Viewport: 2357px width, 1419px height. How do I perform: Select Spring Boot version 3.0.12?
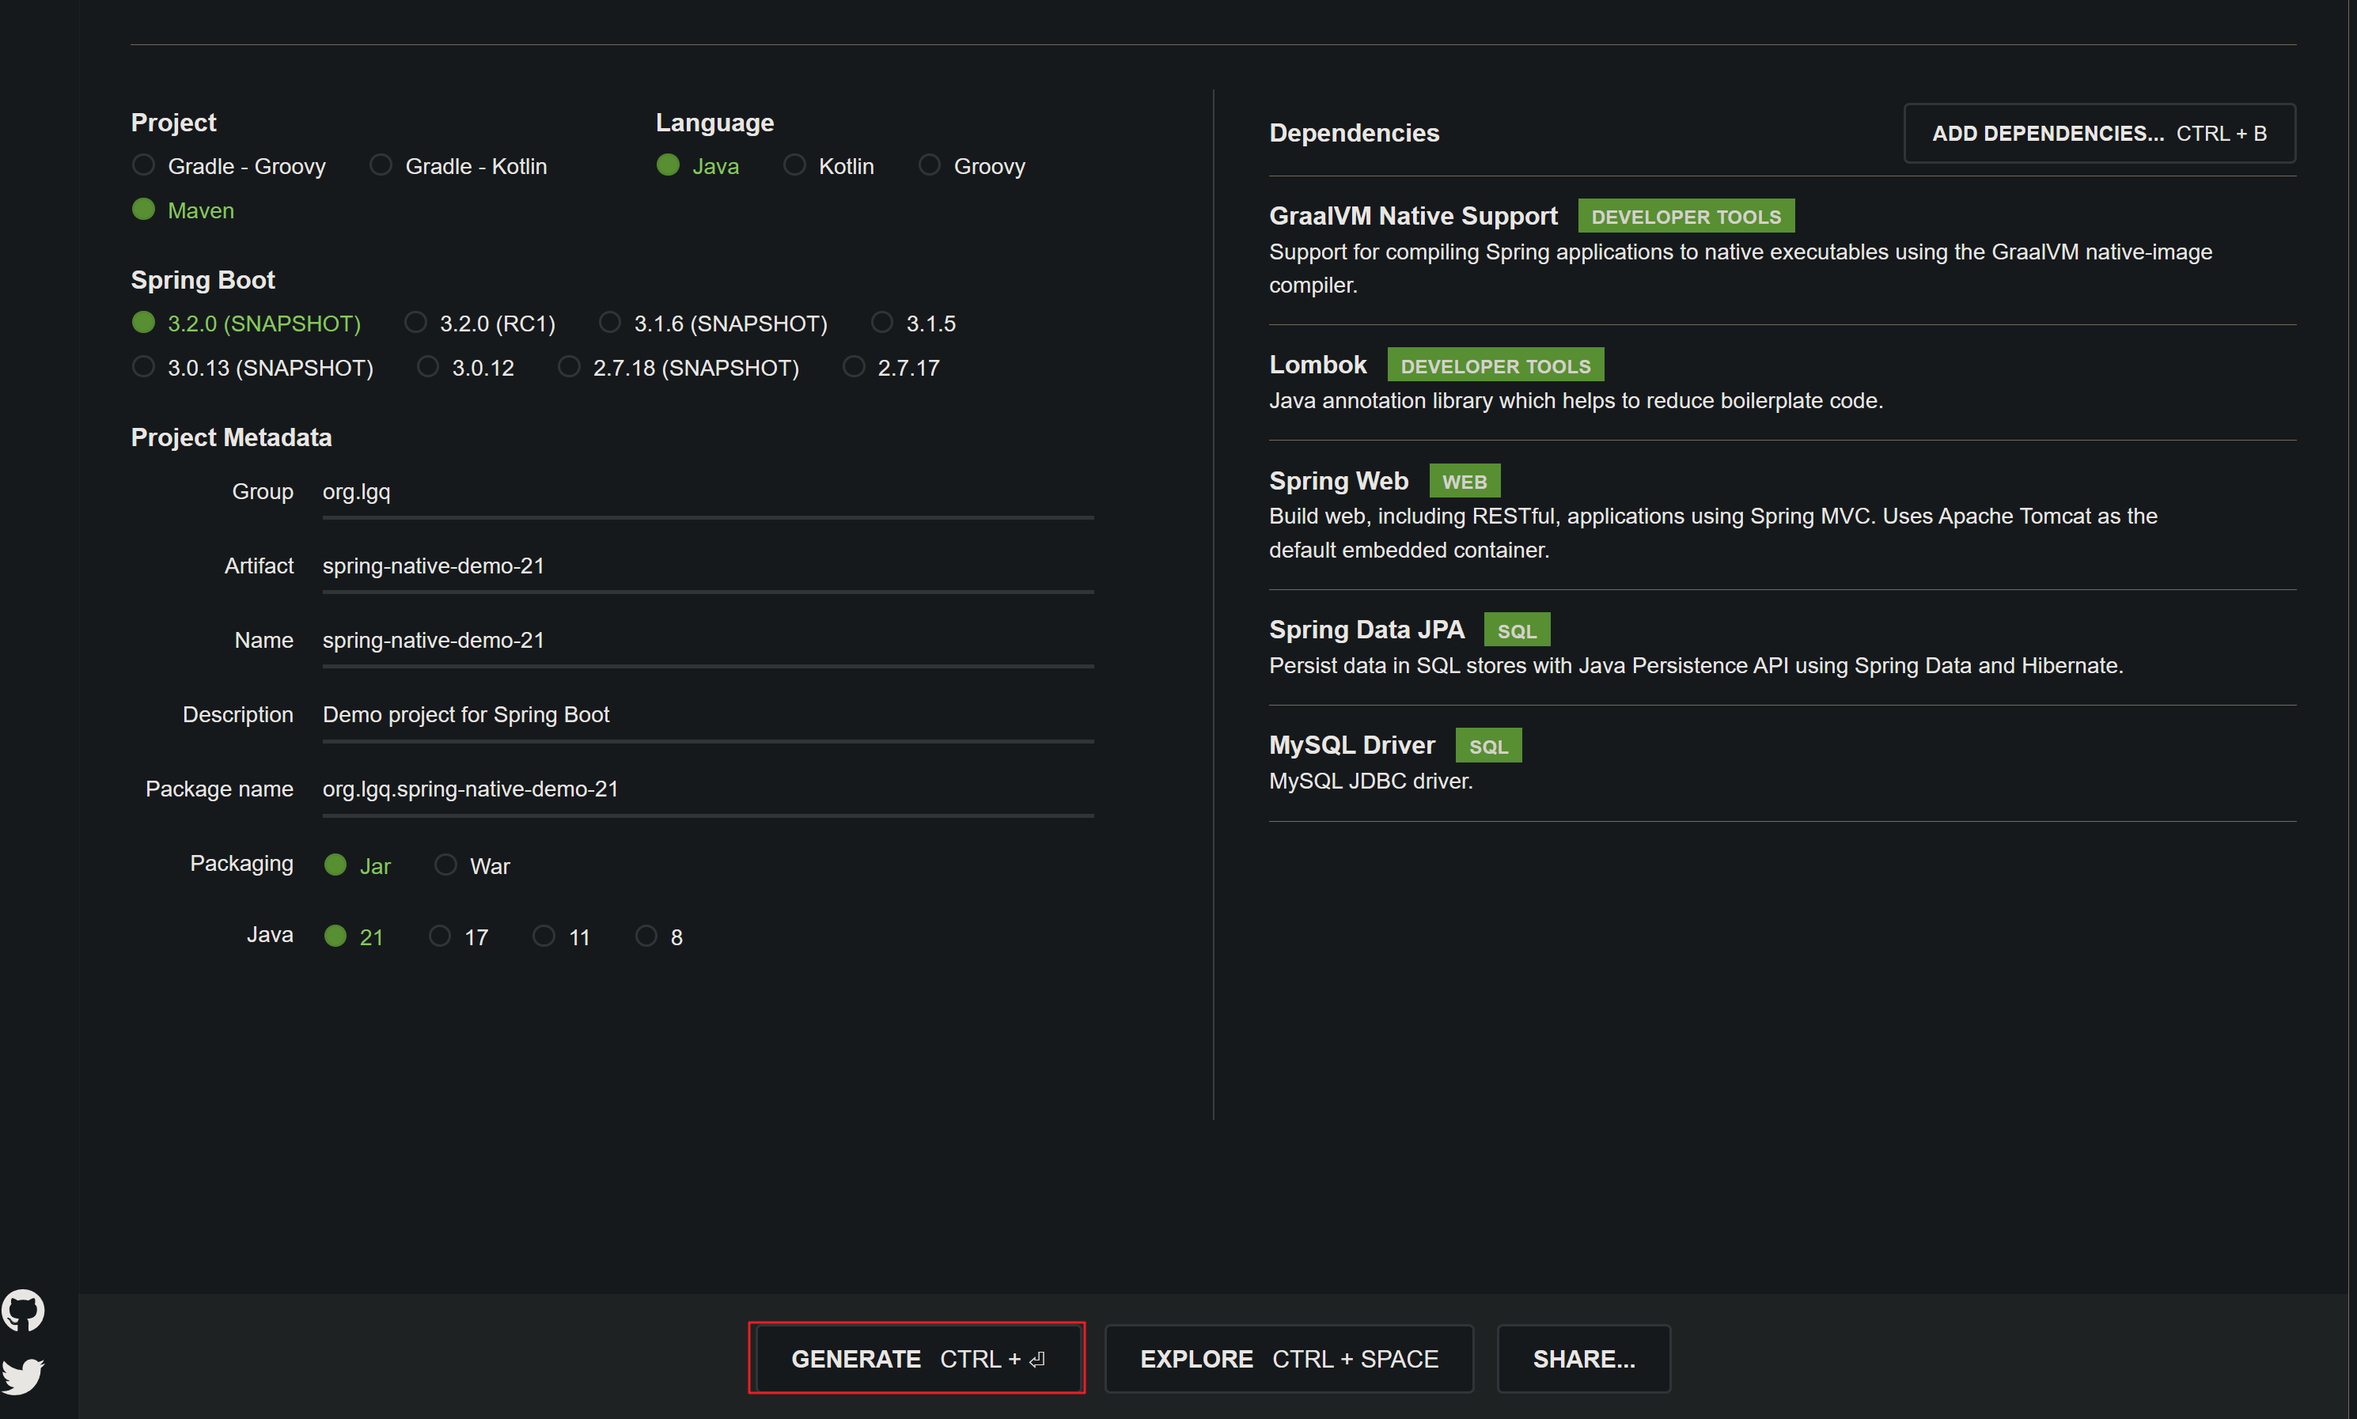[x=467, y=367]
